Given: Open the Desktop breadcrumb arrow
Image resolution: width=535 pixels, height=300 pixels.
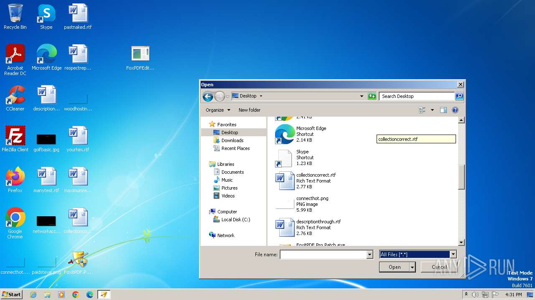Looking at the screenshot, I should coord(261,96).
